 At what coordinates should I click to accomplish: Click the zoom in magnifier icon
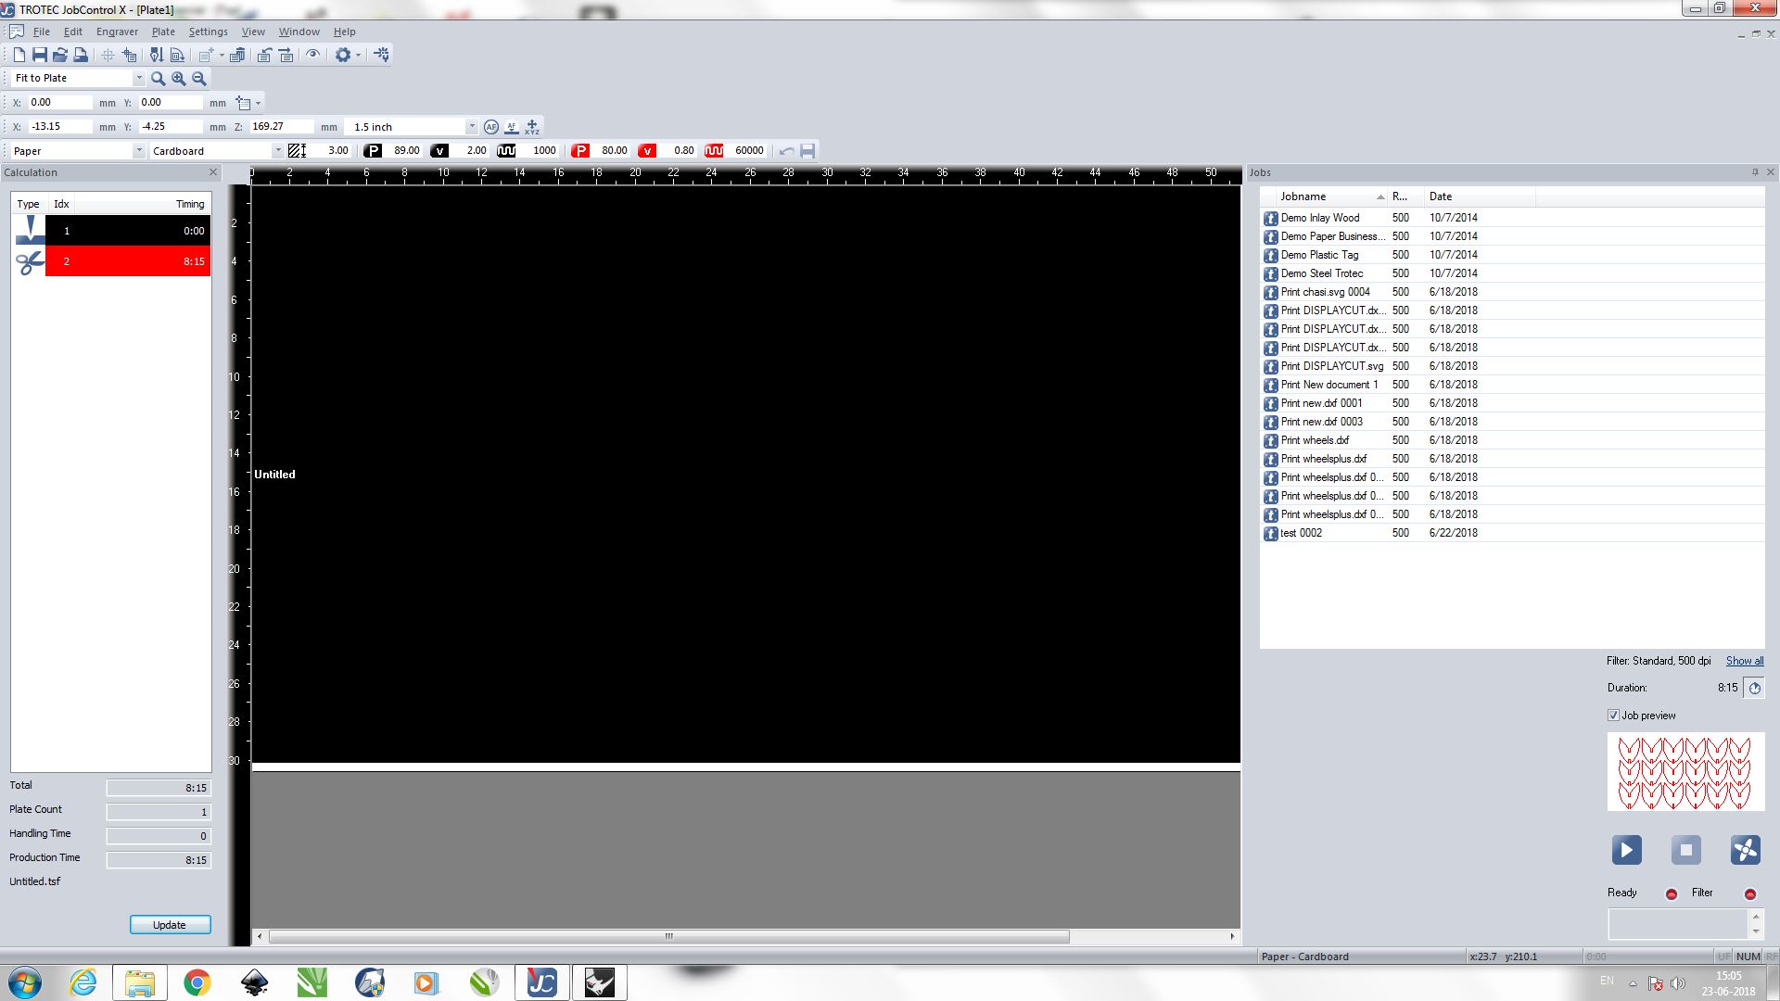pos(178,79)
